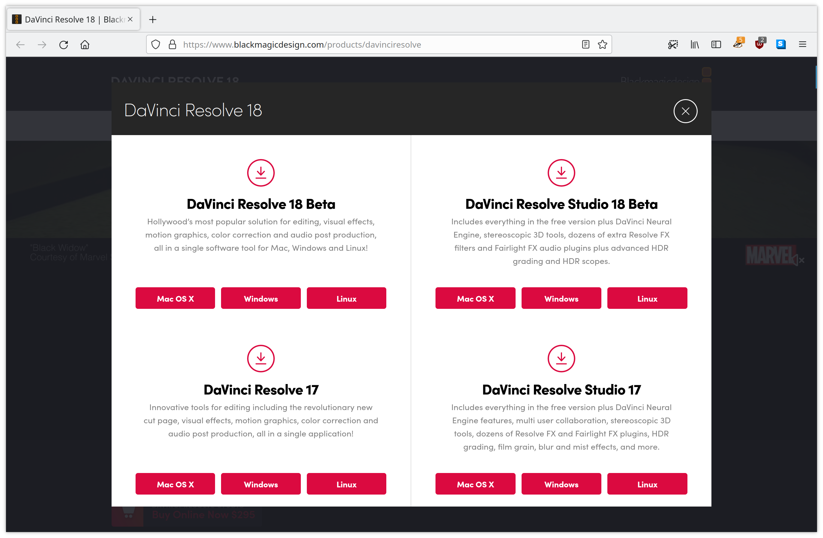Screen dimensions: 823x538
Task: Go back to the previous page
Action: click(x=21, y=45)
